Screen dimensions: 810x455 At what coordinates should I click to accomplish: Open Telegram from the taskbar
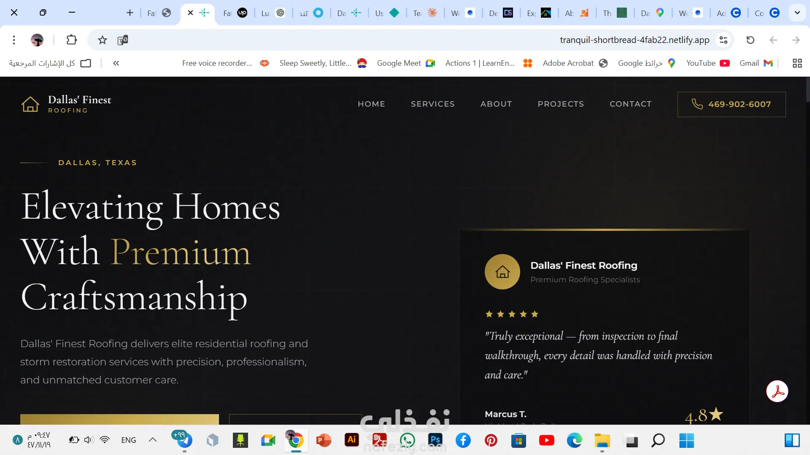click(x=184, y=440)
